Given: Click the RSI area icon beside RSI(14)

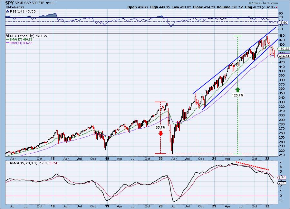Looking at the screenshot, I should coord(8,11).
